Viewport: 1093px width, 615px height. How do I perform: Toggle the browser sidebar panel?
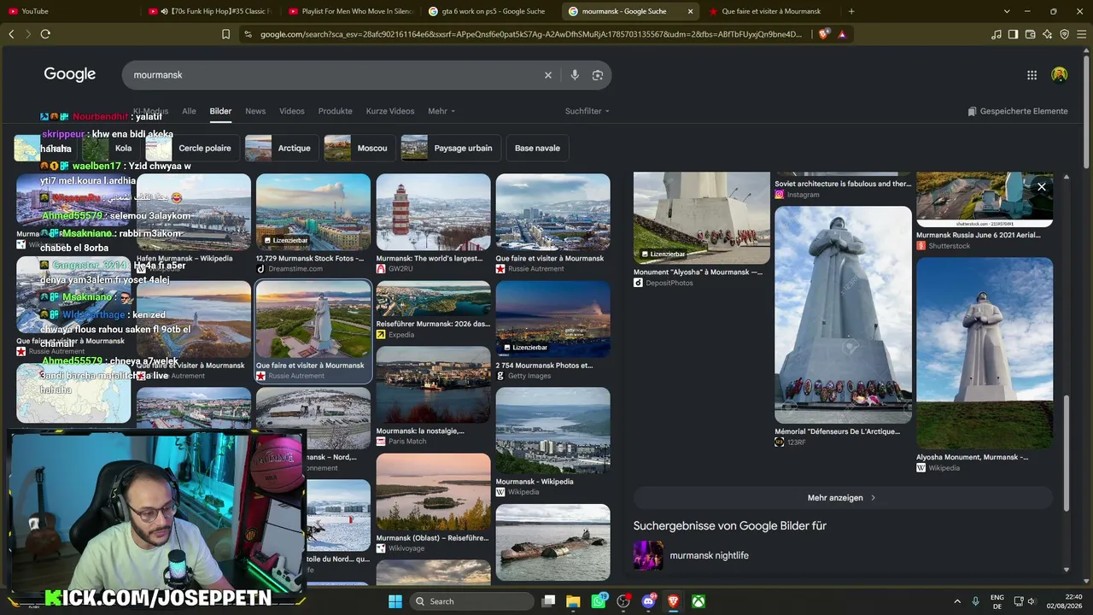(x=1013, y=34)
